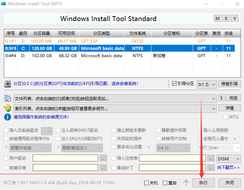Select the D: 新加卷 partition row

coord(119,55)
